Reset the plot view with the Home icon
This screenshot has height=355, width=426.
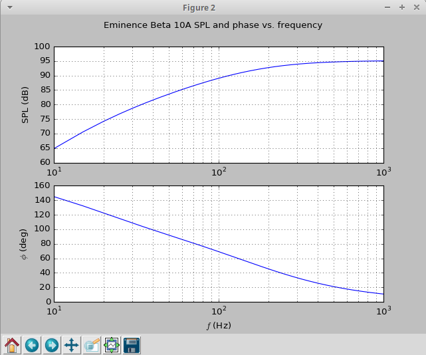pos(12,345)
